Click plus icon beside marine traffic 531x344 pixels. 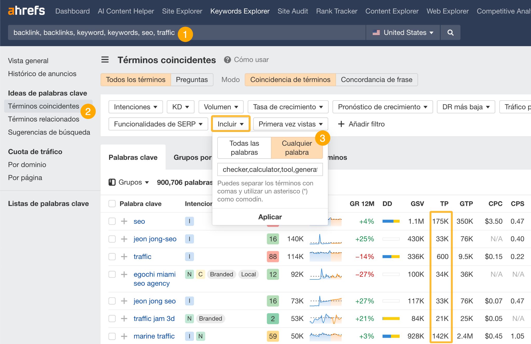pos(124,336)
